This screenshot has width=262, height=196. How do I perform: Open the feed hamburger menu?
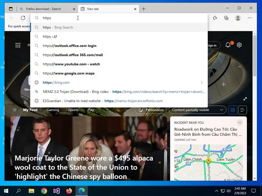(15, 110)
